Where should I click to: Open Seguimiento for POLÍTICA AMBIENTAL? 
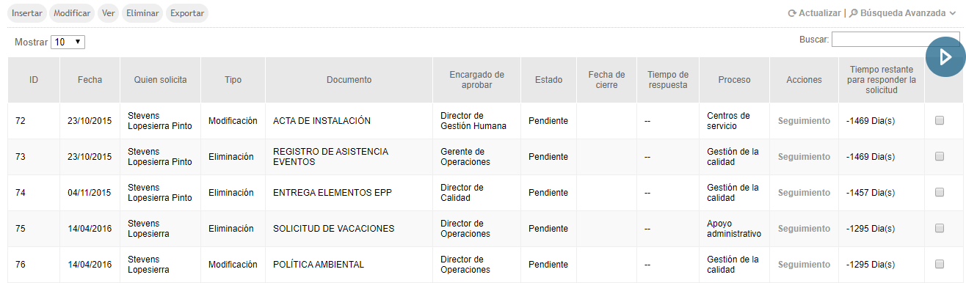tap(804, 265)
